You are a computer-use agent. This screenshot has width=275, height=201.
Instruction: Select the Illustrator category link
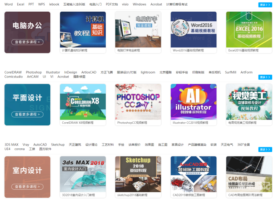(53, 72)
